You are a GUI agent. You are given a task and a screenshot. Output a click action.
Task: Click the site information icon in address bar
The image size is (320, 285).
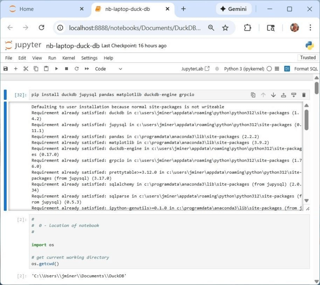point(60,28)
